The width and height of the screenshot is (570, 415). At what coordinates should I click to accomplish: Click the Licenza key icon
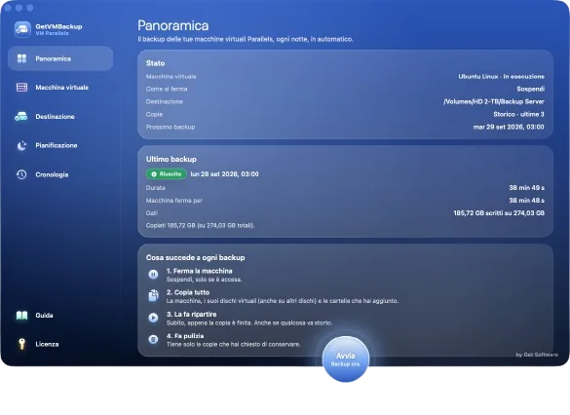click(21, 344)
